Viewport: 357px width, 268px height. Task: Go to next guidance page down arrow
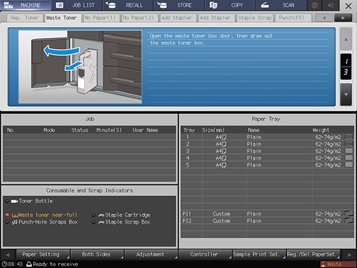(x=346, y=95)
